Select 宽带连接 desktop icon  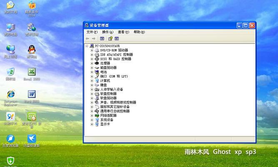32,30
